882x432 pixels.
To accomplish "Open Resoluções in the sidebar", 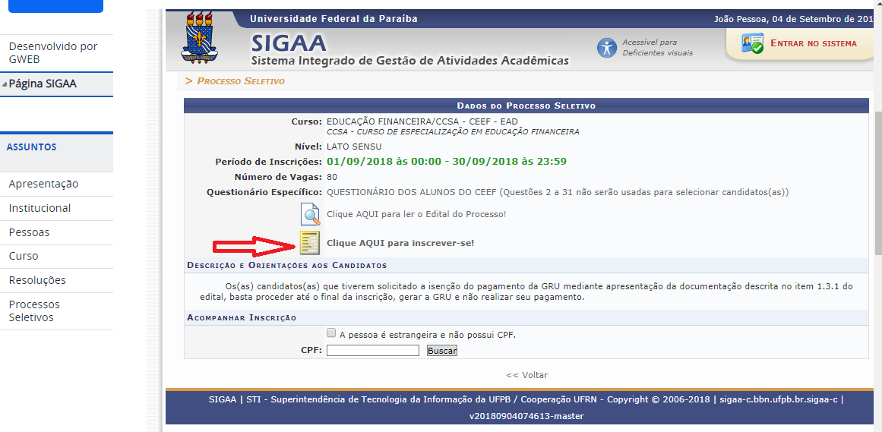I will click(37, 280).
